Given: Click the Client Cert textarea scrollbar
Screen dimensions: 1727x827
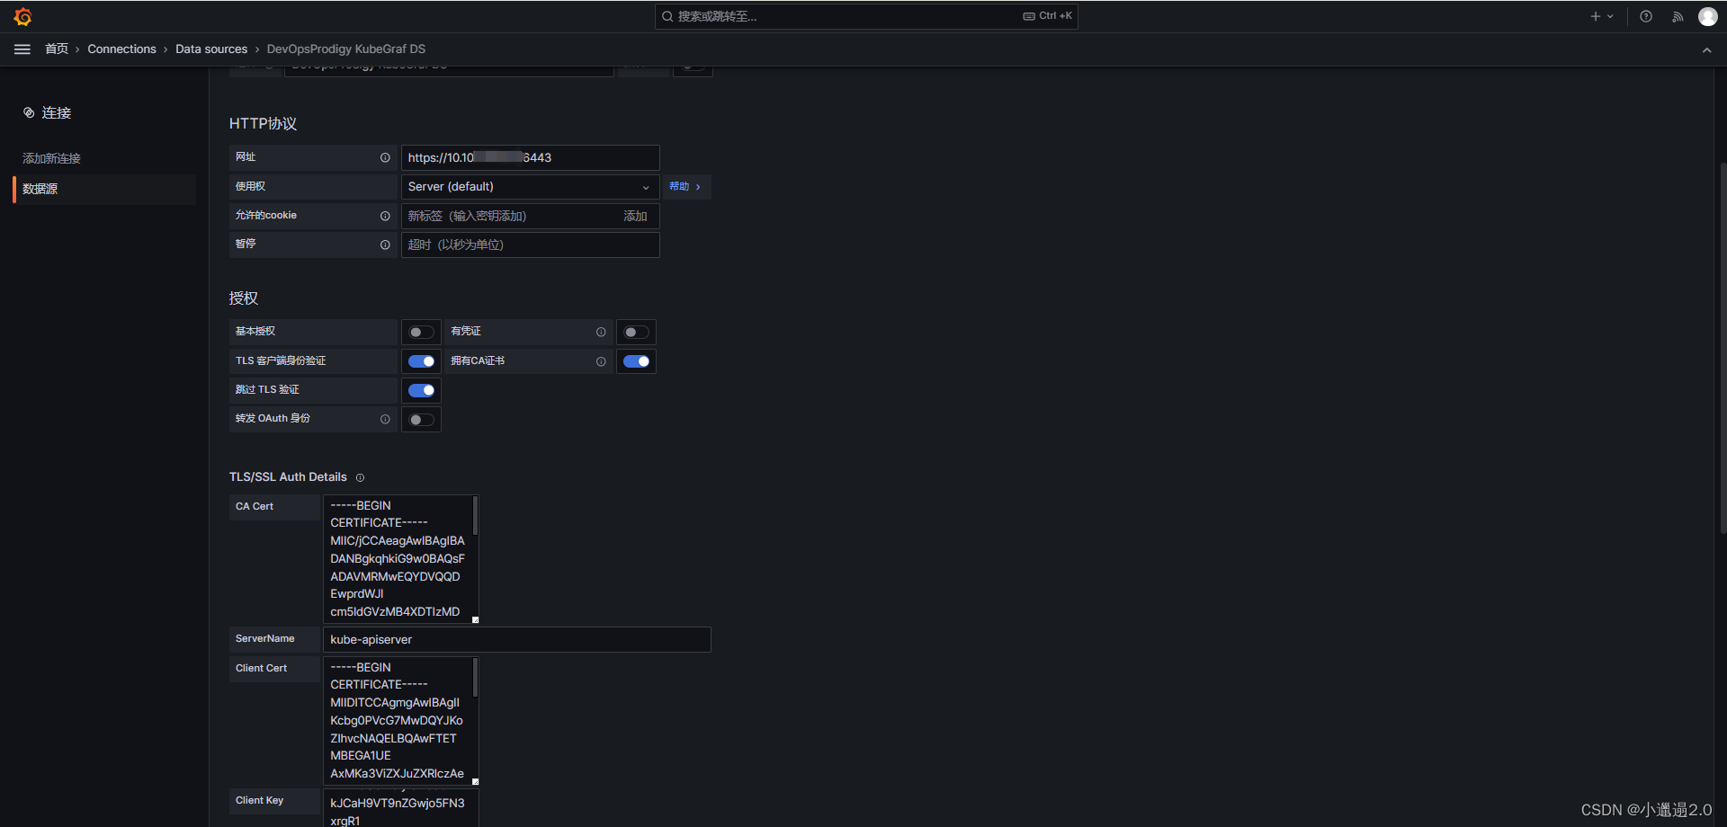Looking at the screenshot, I should pyautogui.click(x=475, y=678).
